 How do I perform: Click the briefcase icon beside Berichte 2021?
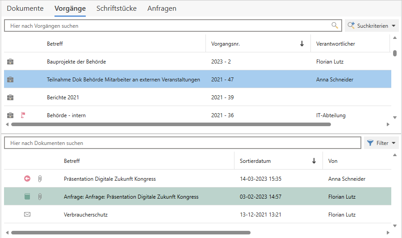click(x=11, y=98)
